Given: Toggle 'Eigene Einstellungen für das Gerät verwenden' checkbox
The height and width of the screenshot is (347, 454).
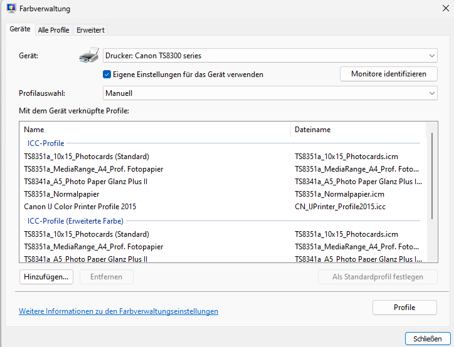Looking at the screenshot, I should 107,75.
